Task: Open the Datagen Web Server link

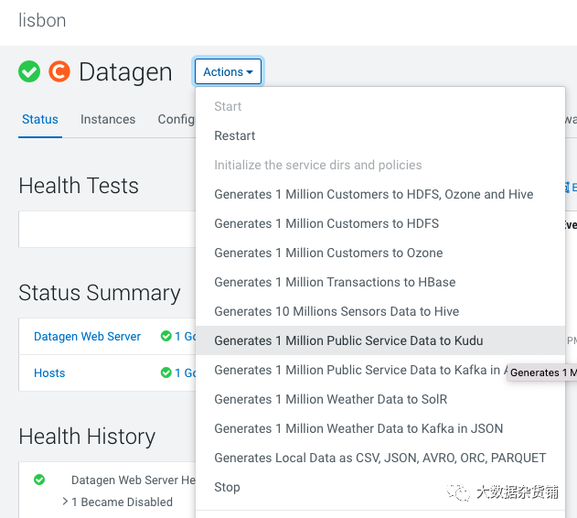Action: 87,336
